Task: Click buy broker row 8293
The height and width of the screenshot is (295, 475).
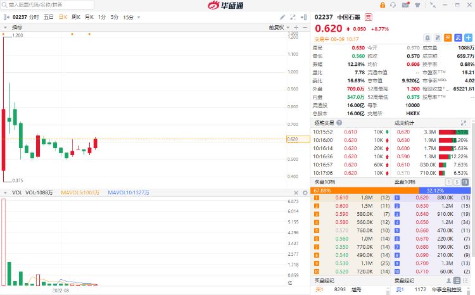Action: click(x=349, y=289)
